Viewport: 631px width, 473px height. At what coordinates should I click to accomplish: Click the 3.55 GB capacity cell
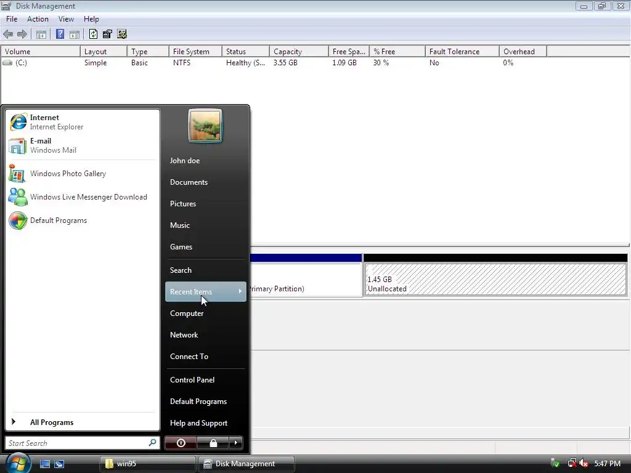[x=285, y=63]
